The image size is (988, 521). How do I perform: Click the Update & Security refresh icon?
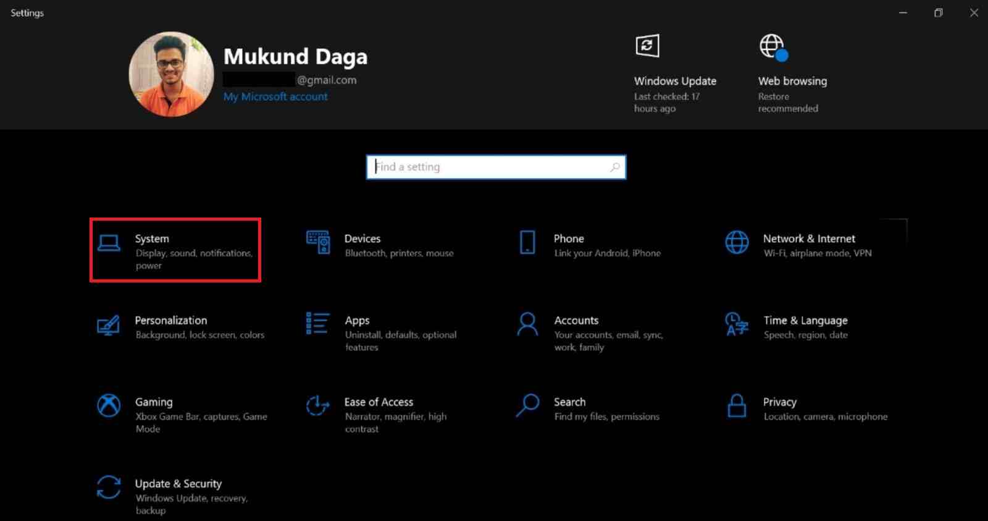coord(109,487)
